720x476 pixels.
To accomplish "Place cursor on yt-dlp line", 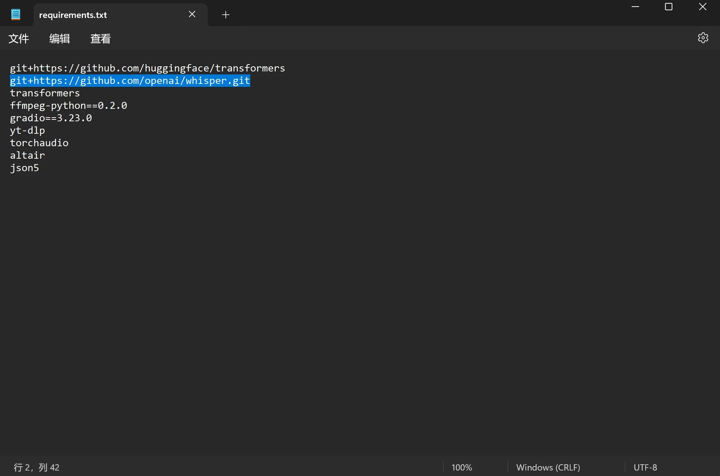I will click(x=27, y=130).
